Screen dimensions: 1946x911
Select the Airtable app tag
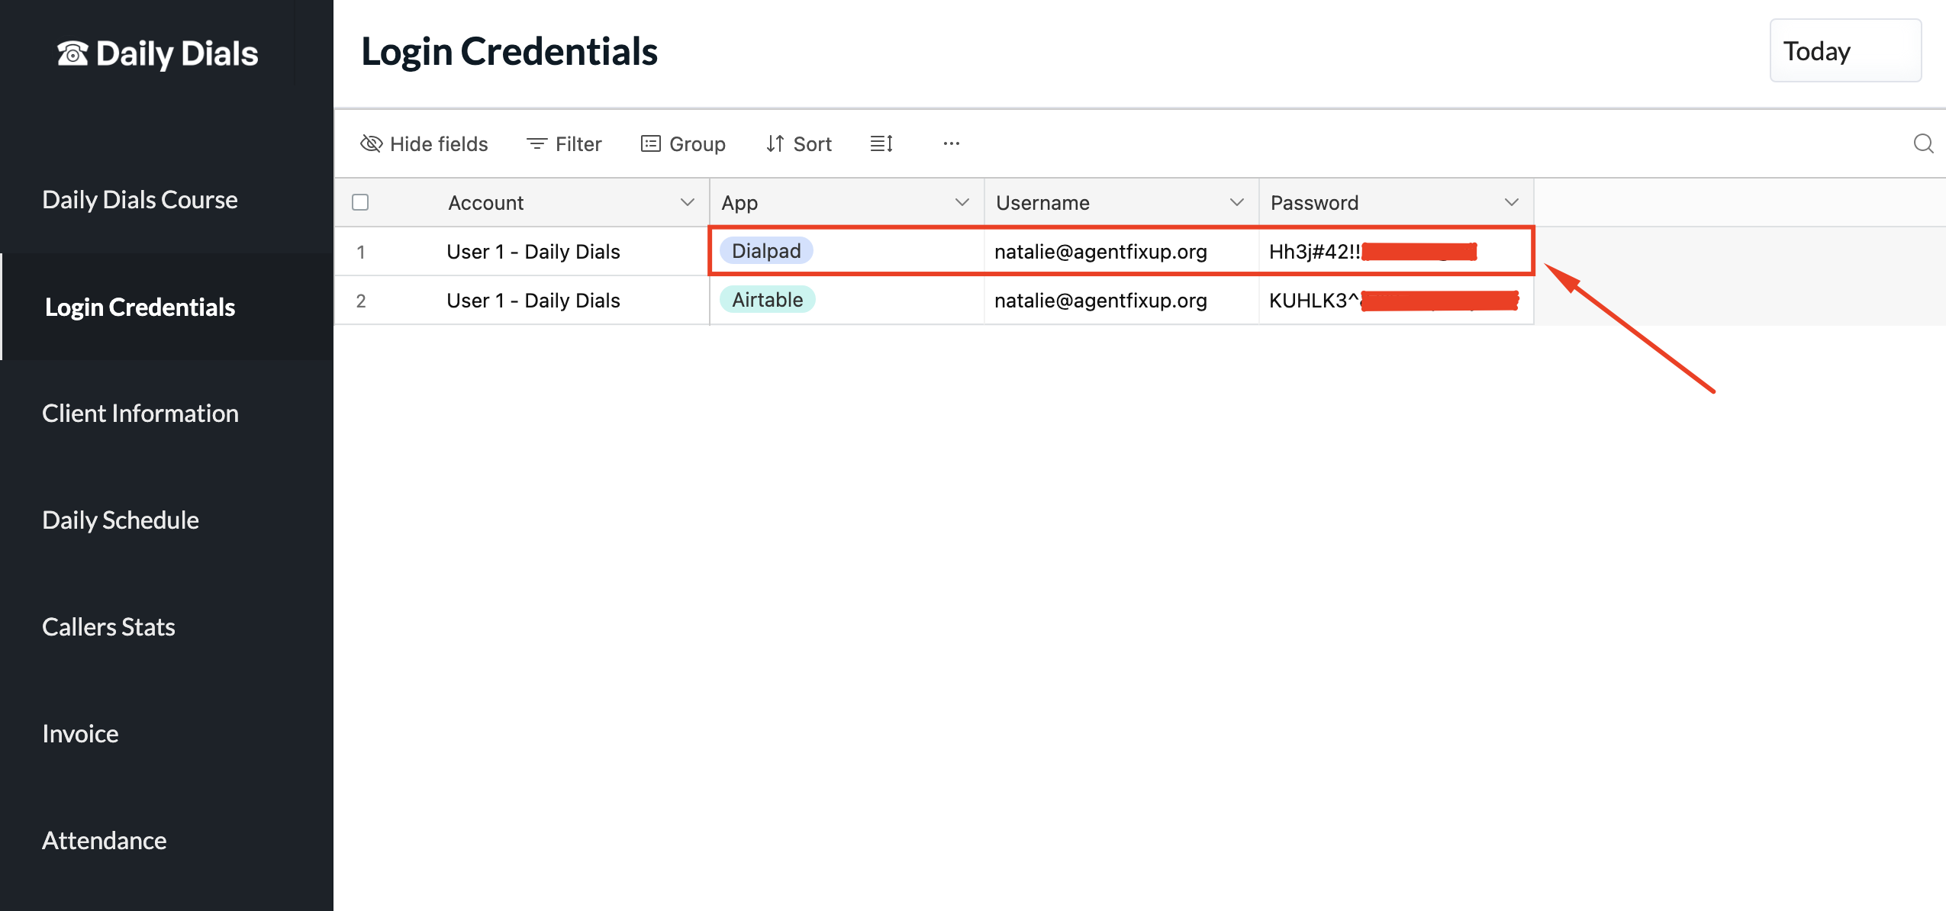point(767,300)
